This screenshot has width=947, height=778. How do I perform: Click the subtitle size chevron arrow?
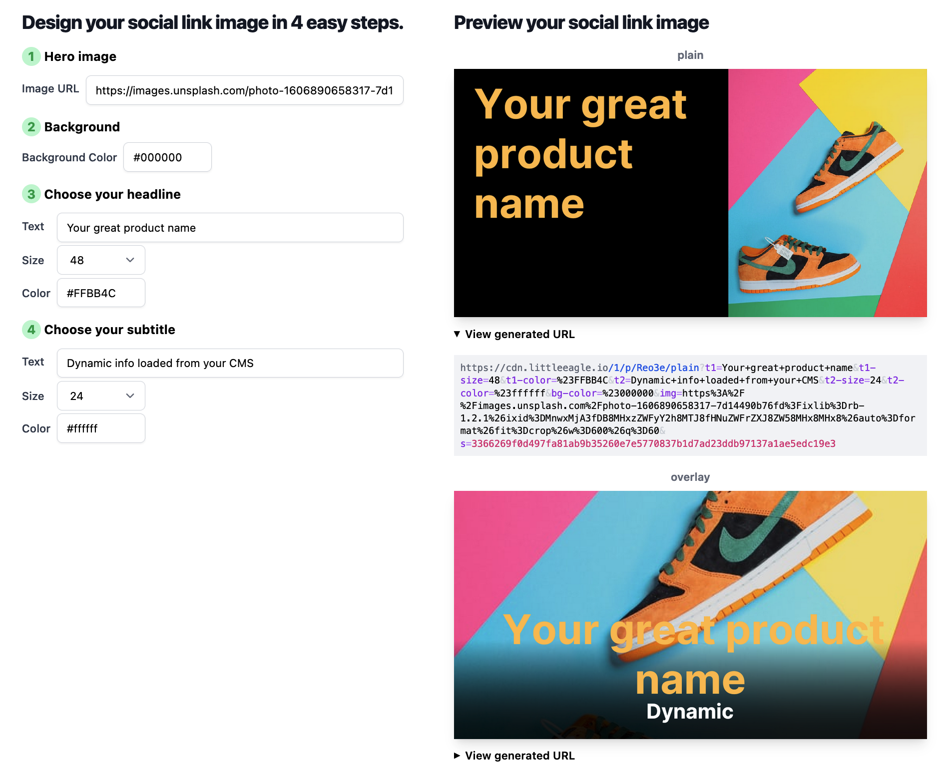130,396
